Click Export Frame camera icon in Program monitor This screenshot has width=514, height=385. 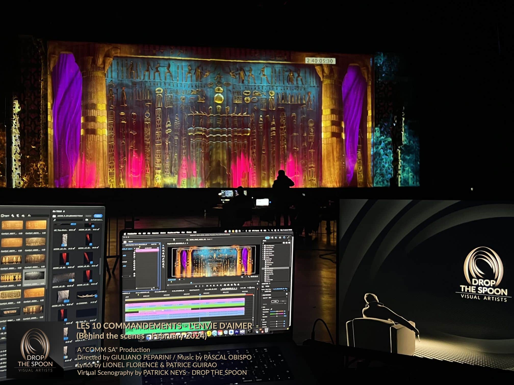(232, 285)
